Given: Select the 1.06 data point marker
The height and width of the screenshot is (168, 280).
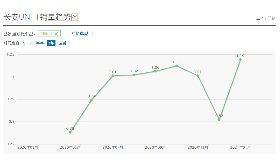Looking at the screenshot, I should [155, 71].
